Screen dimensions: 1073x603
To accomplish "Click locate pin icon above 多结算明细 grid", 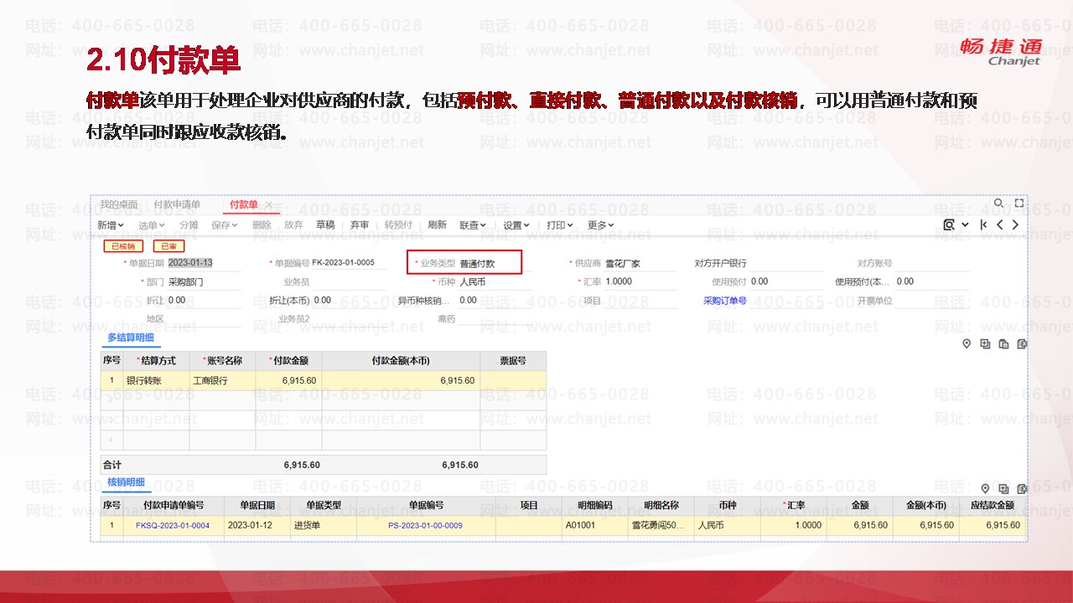I will 967,343.
